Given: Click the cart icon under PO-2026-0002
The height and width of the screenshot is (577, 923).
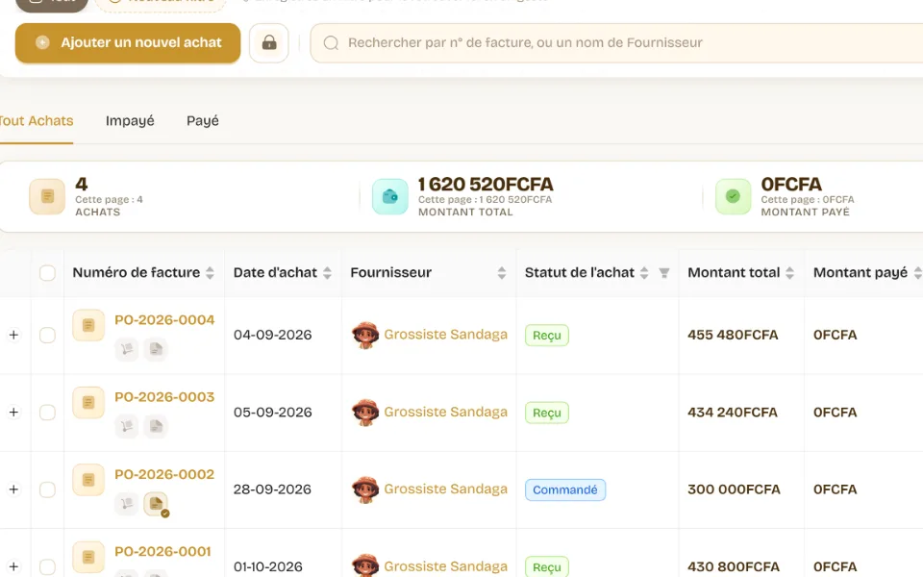Looking at the screenshot, I should [127, 503].
